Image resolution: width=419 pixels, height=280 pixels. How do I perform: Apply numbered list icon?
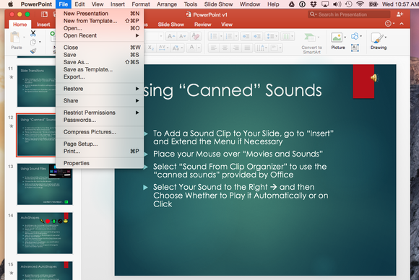229,36
